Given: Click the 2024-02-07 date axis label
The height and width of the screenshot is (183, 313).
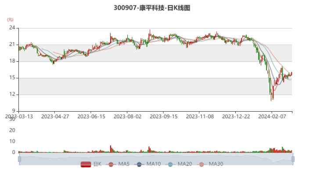Looking at the screenshot, I should (x=272, y=116).
